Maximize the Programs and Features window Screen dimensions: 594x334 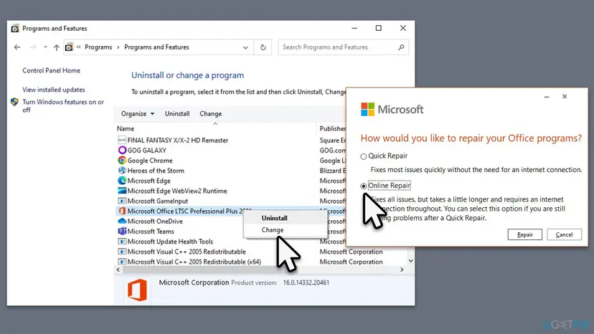tap(379, 28)
